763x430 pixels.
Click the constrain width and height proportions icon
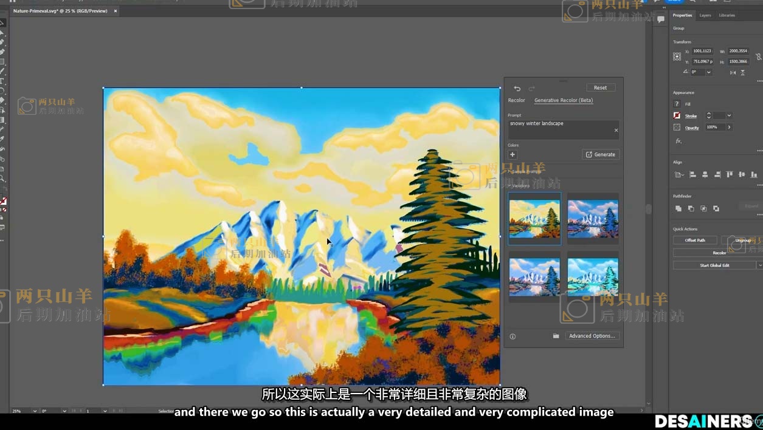(758, 56)
